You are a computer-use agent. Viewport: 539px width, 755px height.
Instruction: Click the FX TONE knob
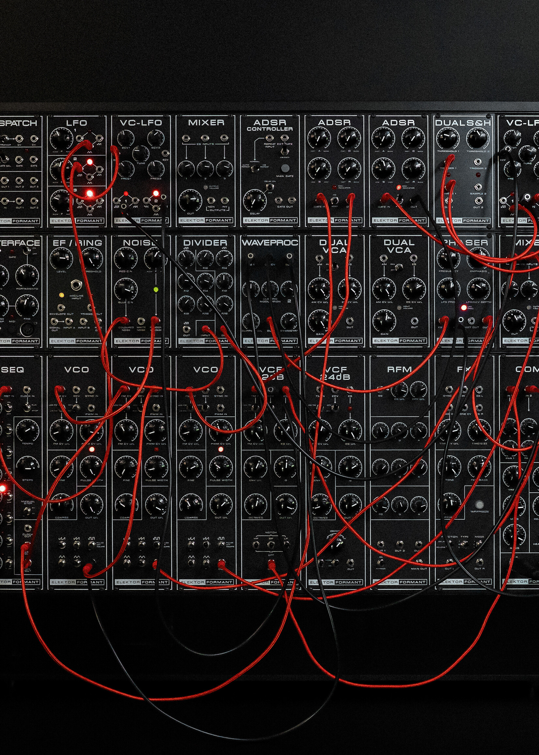(x=450, y=466)
